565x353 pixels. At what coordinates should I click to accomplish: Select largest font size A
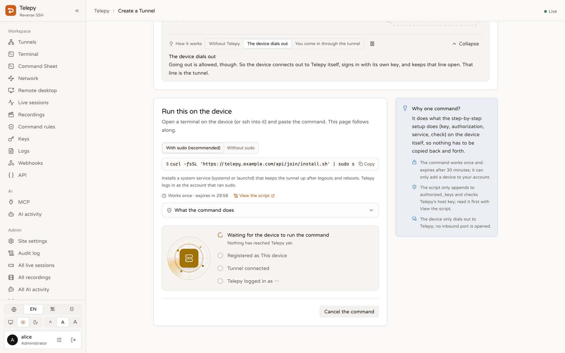click(75, 322)
